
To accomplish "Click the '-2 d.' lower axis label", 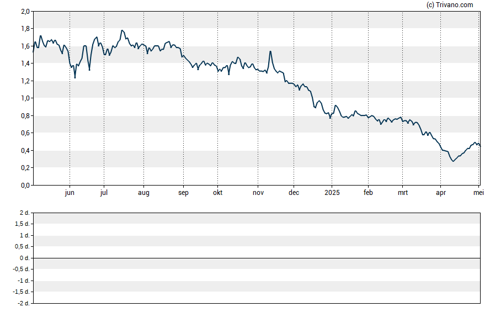I will coord(24,303).
